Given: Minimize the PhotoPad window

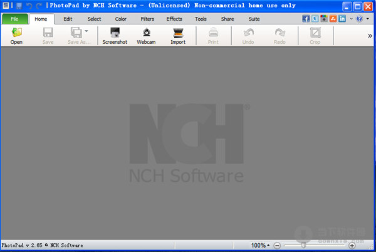Looking at the screenshot, I should point(347,6).
